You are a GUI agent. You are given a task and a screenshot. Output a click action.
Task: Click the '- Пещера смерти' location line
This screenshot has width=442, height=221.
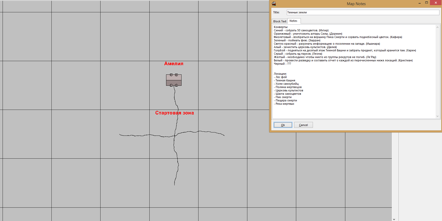tap(285, 100)
